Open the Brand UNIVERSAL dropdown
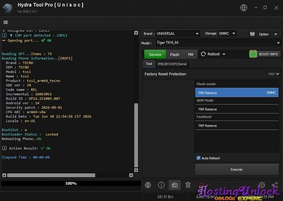283x201 pixels. [x=178, y=34]
